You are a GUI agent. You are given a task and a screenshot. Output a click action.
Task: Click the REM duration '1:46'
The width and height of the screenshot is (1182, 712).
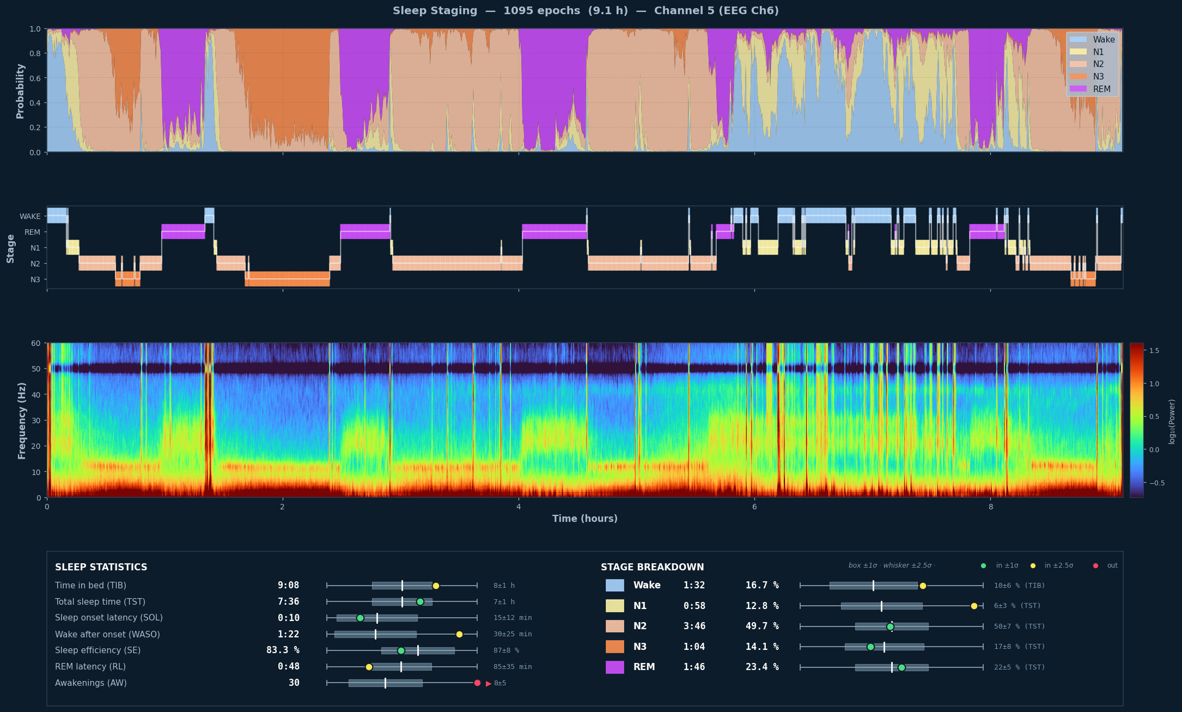[x=694, y=667]
